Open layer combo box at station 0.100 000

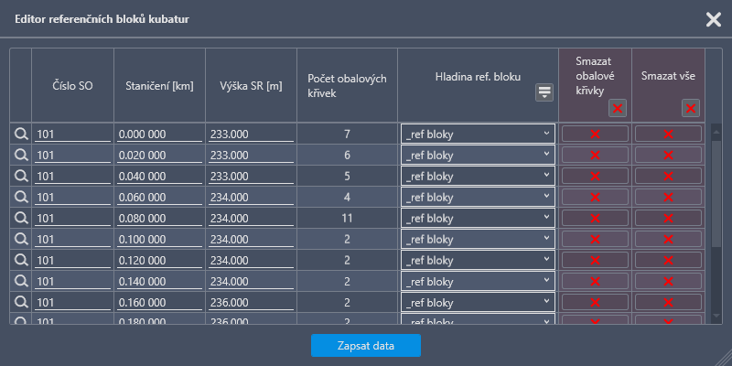478,239
